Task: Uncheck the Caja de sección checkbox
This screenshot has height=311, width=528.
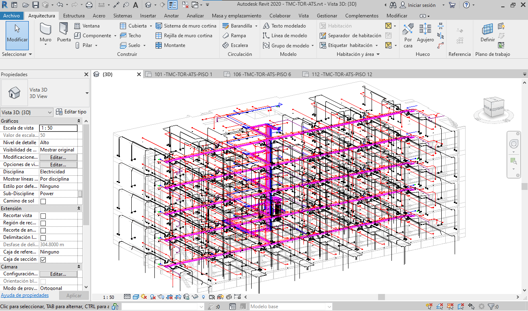Action: pyautogui.click(x=43, y=260)
